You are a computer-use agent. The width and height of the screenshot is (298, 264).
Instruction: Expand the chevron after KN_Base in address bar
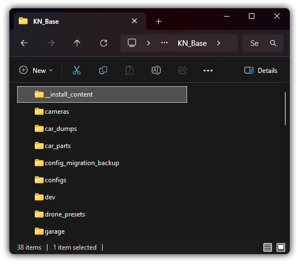[x=219, y=43]
